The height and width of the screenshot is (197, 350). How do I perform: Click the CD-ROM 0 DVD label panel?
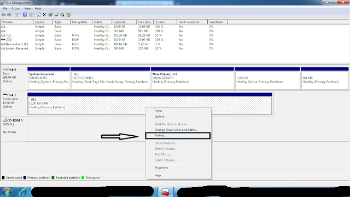(x=14, y=129)
